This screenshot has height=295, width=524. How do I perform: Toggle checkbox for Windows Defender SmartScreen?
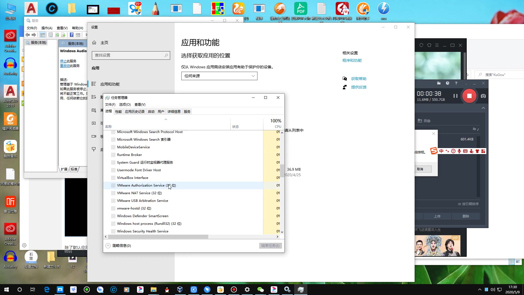coord(113,216)
